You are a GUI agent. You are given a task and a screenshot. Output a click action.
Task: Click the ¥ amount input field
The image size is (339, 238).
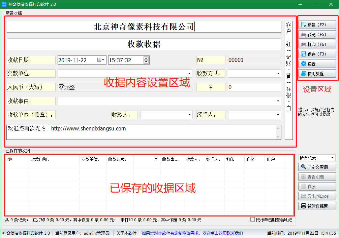(254, 87)
